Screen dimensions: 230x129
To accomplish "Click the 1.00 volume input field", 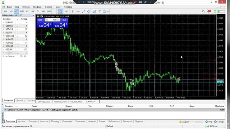I will pos(52,20).
